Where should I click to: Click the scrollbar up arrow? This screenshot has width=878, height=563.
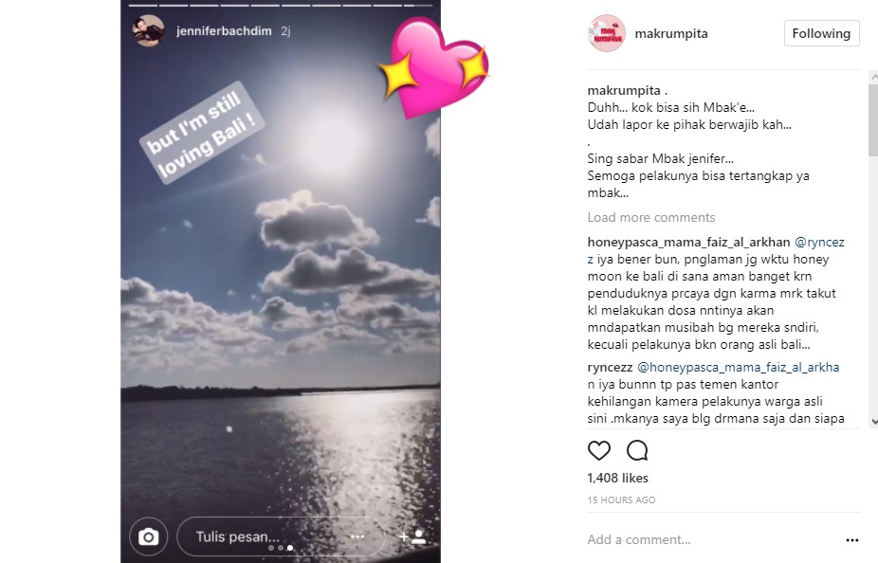coord(873,77)
